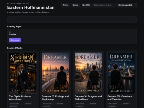The height and width of the screenshot is (108, 144).
Task: Click Complete tag under Clyde Strohman Adventures
Action: click(x=28, y=103)
